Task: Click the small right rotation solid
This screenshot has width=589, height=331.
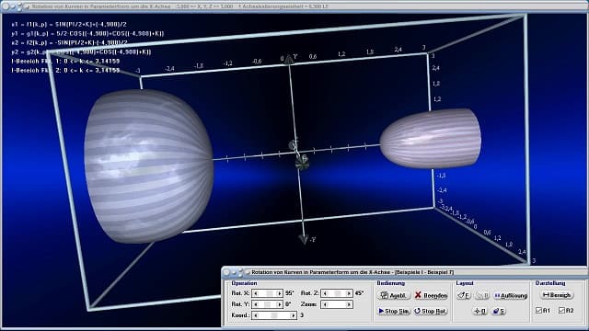Action: click(x=431, y=139)
